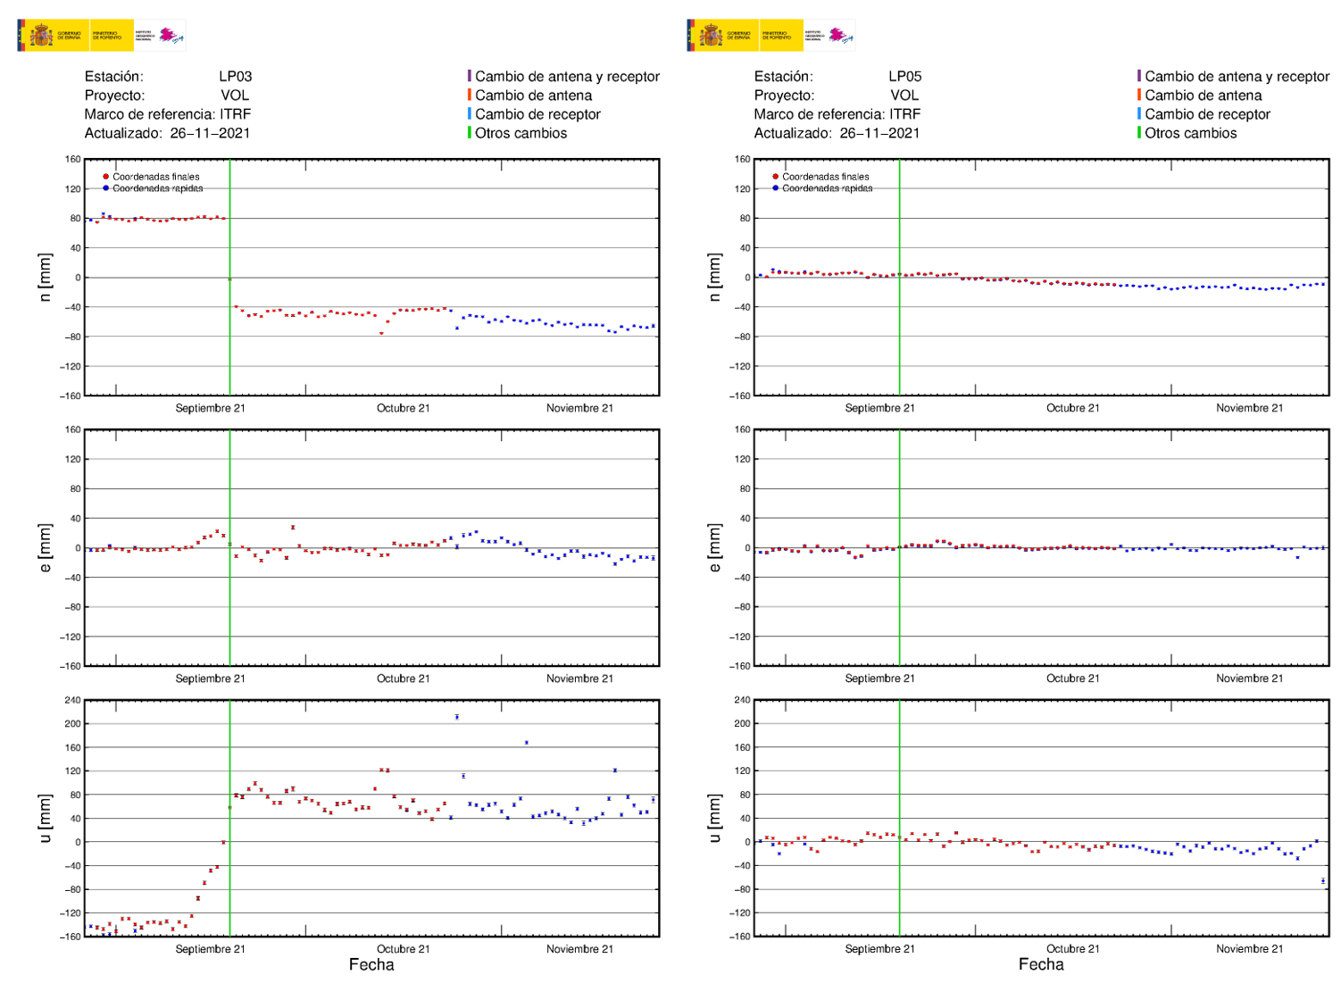1341x983 pixels.
Task: Click 'Noviembre 21' label under the LP05 up chart
Action: coord(1249,949)
